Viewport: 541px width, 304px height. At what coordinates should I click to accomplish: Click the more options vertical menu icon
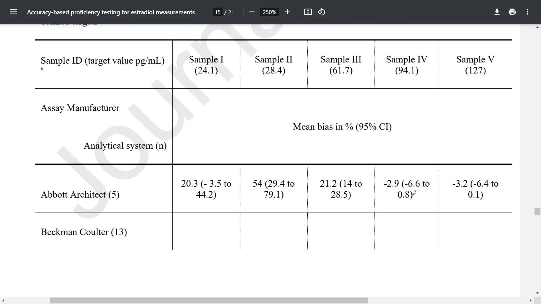[527, 12]
